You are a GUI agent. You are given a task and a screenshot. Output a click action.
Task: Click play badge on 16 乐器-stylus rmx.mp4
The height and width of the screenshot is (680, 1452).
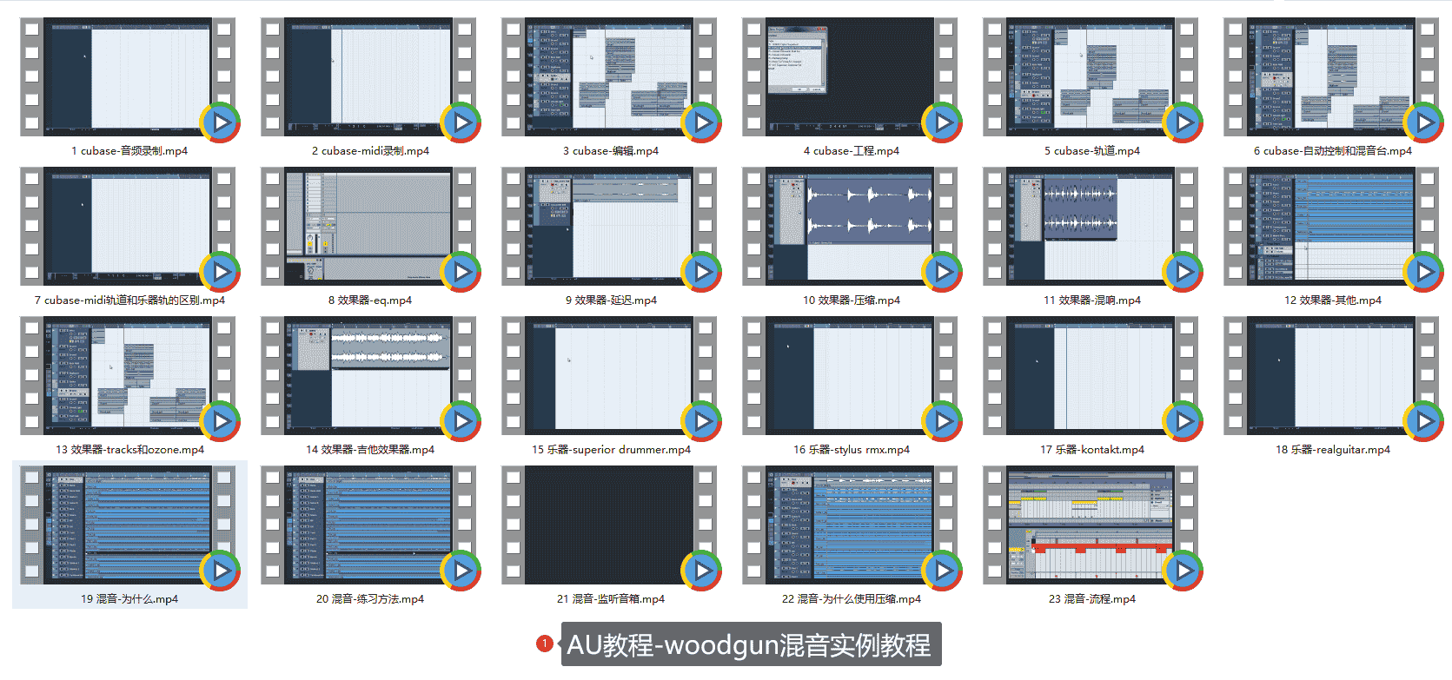click(x=943, y=421)
